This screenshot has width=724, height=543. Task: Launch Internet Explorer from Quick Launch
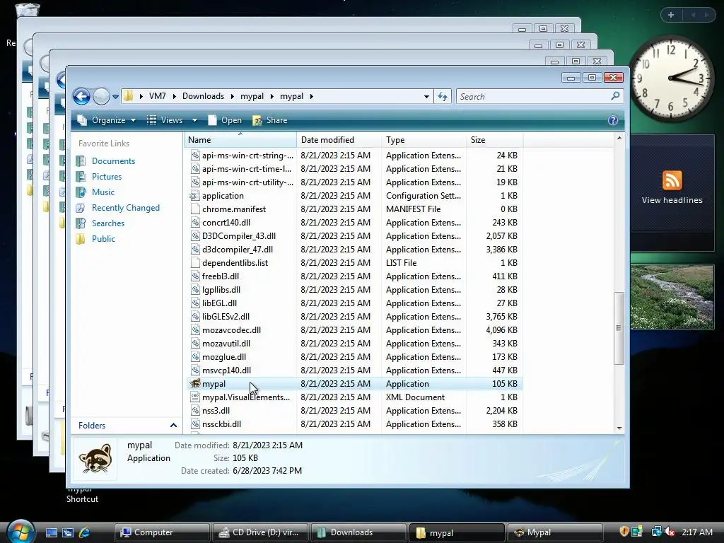pyautogui.click(x=84, y=532)
